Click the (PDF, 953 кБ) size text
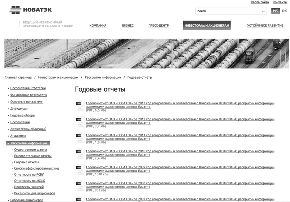The image size is (290, 202). tap(96, 190)
